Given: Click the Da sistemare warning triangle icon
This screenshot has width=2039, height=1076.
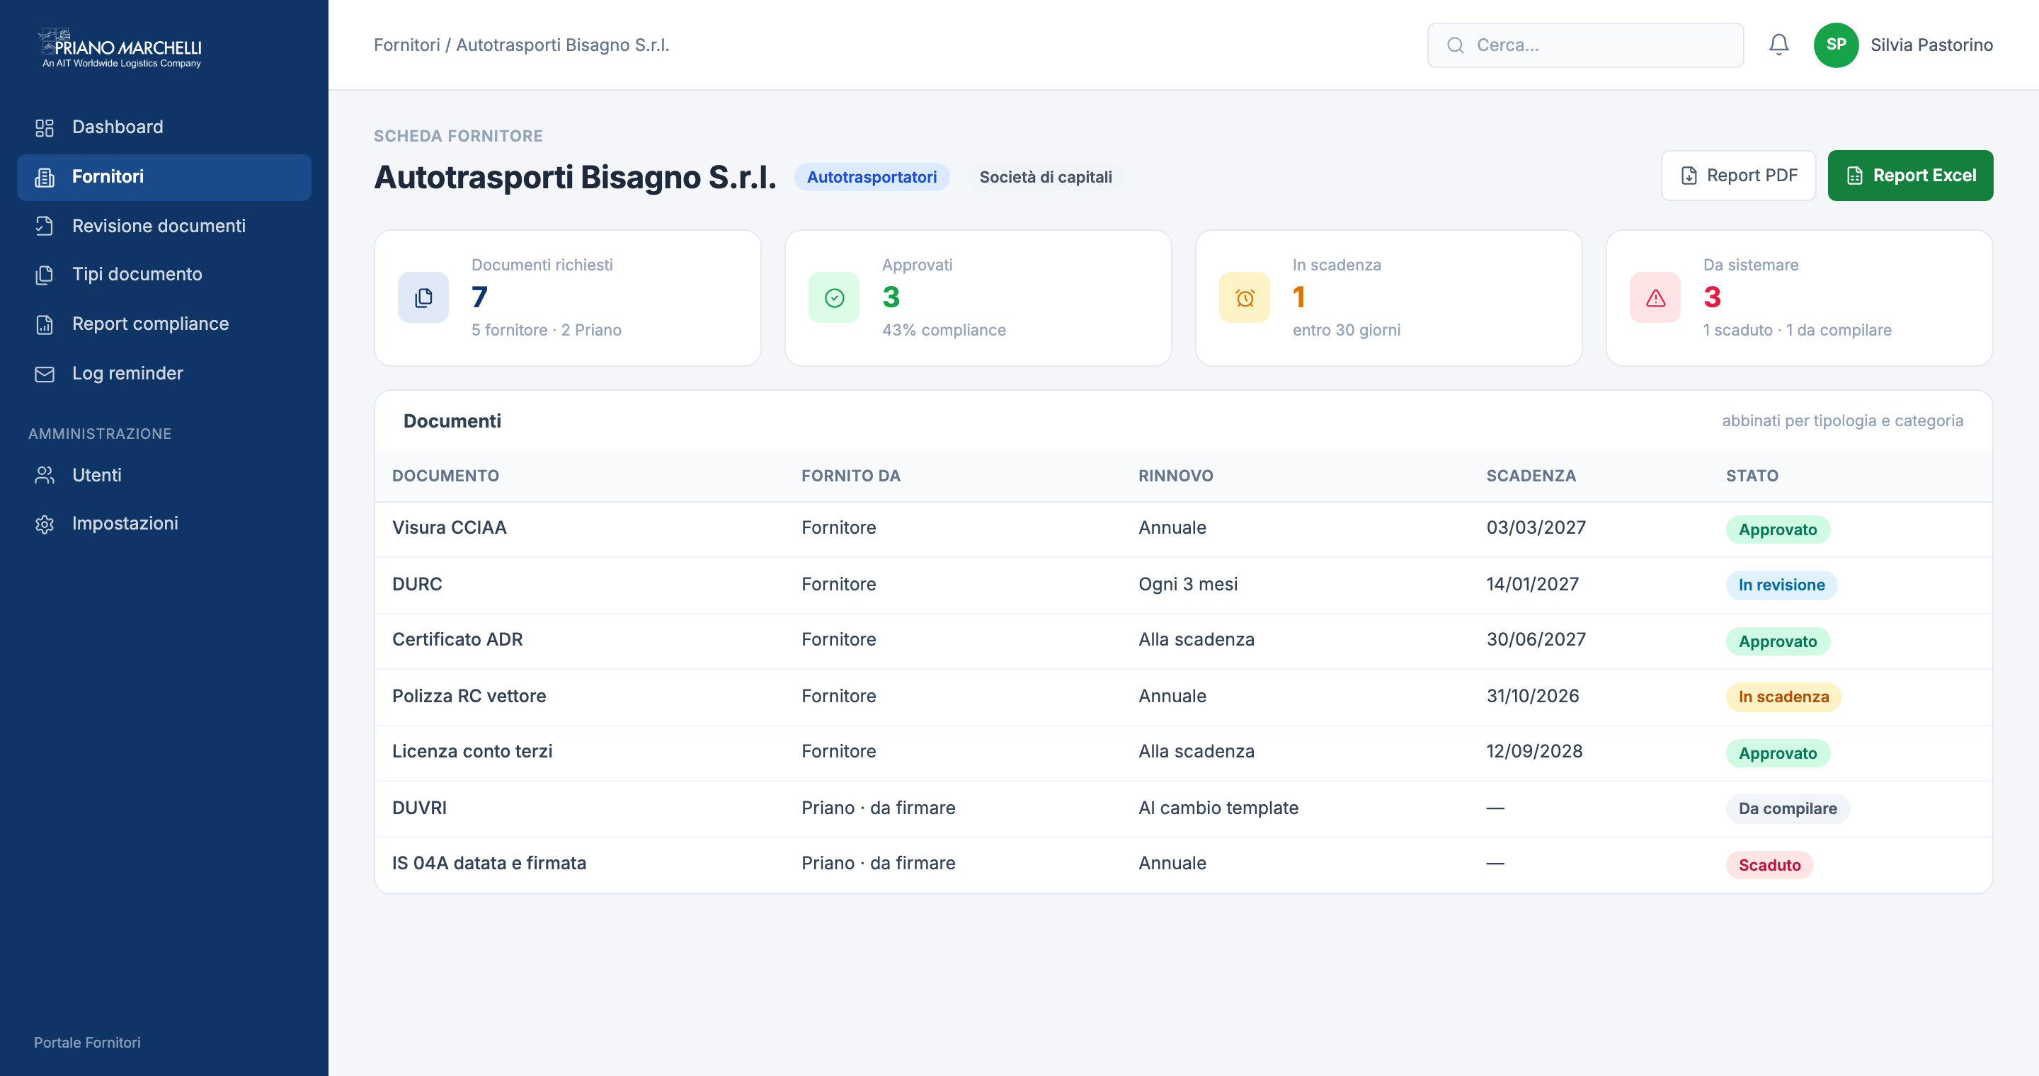Looking at the screenshot, I should pyautogui.click(x=1655, y=297).
